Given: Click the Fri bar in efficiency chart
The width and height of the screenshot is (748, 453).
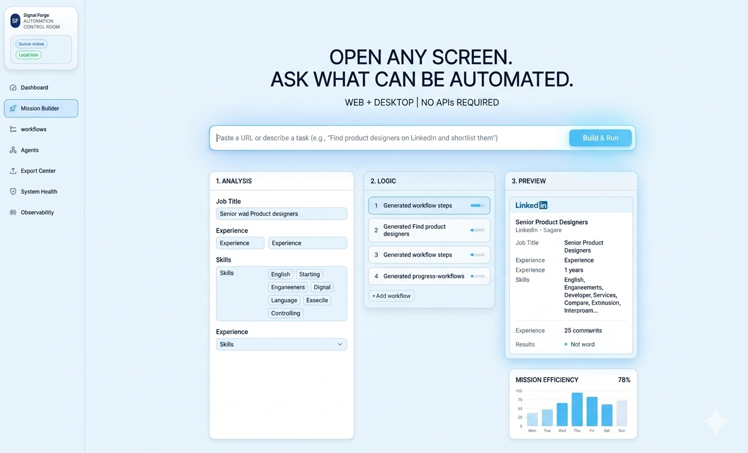Looking at the screenshot, I should click(x=592, y=412).
